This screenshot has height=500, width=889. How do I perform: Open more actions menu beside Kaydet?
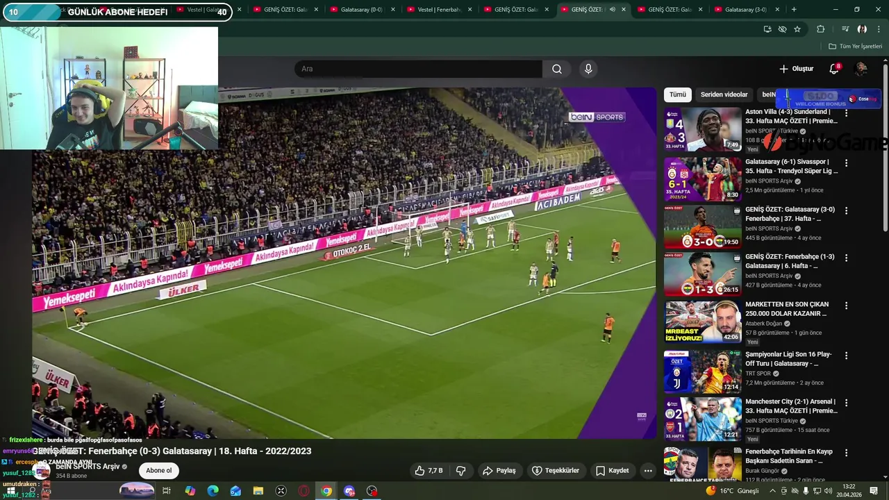point(648,470)
